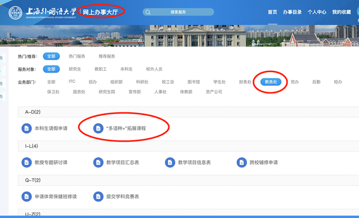Click the 网上办事大厅 title
The image size is (359, 218).
click(100, 12)
